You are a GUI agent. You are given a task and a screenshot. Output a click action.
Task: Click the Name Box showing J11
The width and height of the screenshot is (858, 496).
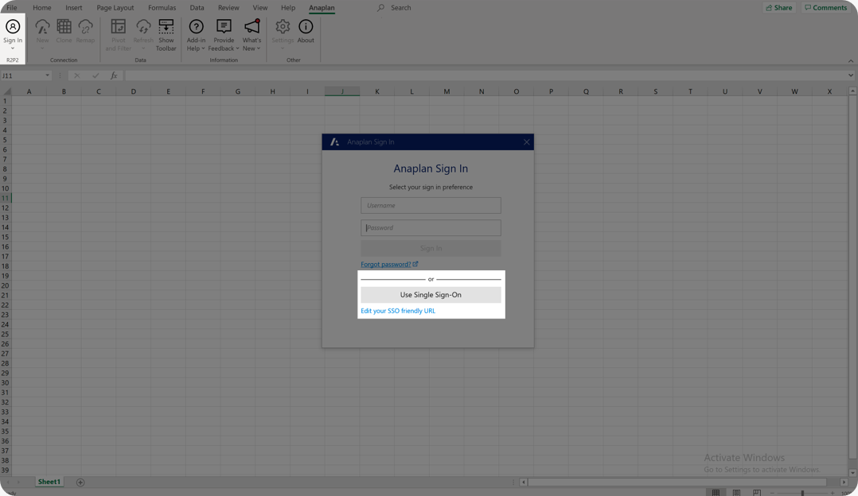[22, 76]
